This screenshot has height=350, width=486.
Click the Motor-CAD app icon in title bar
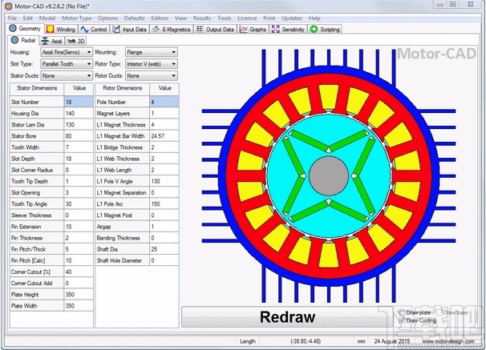8,6
